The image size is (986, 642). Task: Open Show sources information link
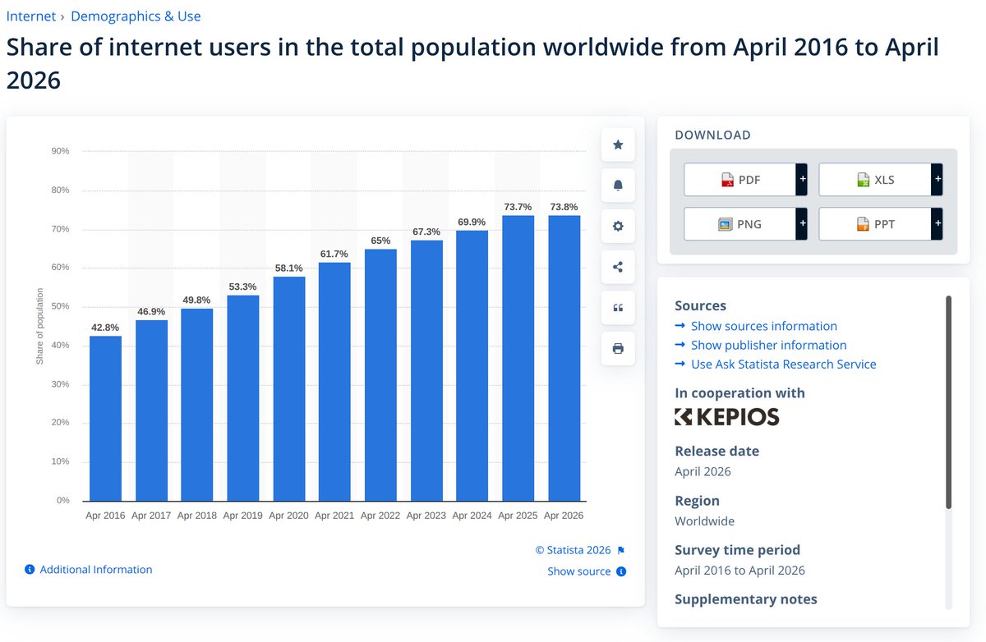764,326
